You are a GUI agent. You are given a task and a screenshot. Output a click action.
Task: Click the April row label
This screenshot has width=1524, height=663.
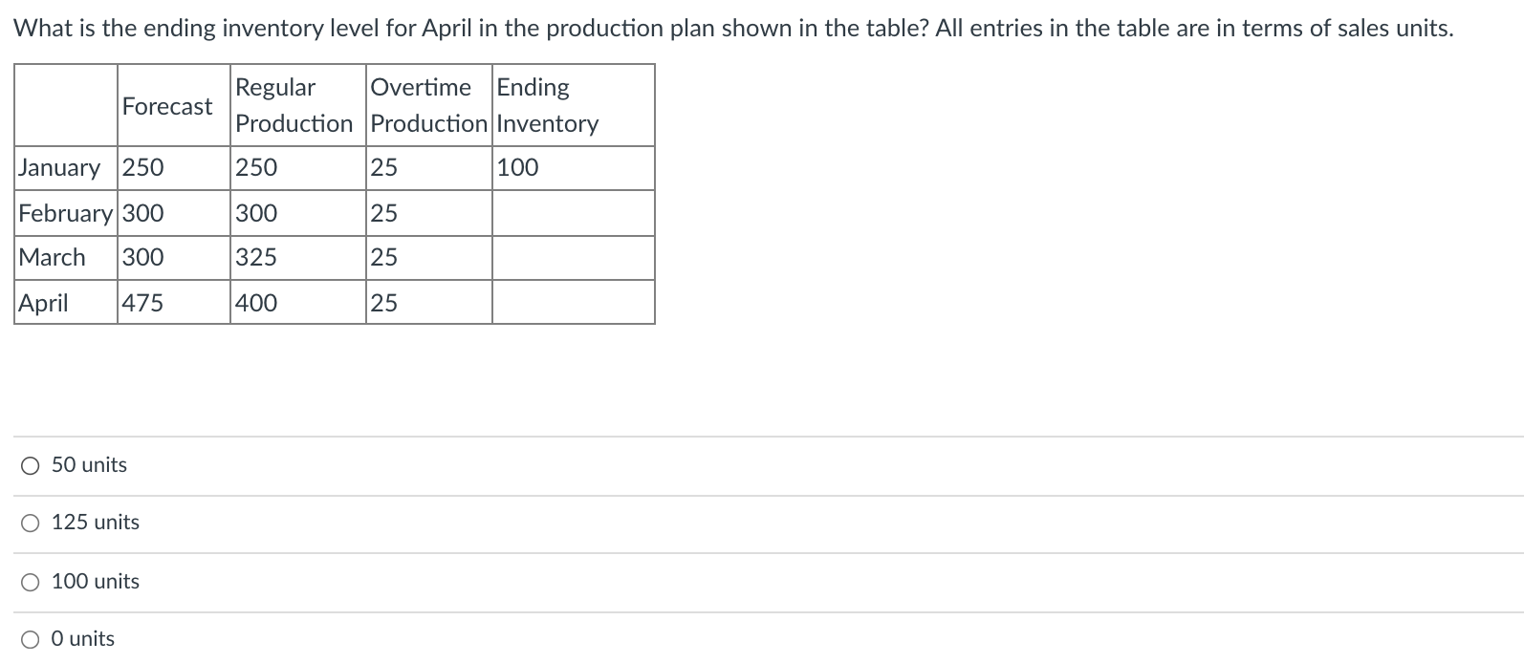(x=46, y=303)
